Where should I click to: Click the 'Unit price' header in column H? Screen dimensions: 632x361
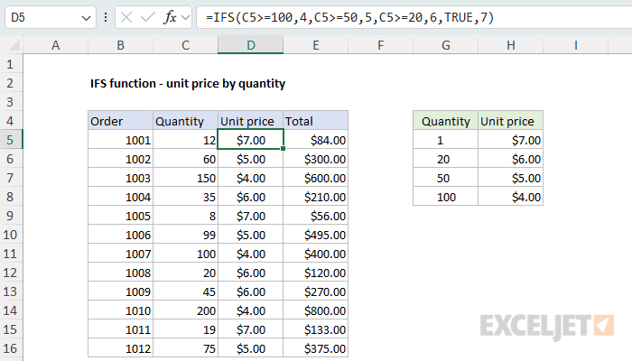coord(511,121)
